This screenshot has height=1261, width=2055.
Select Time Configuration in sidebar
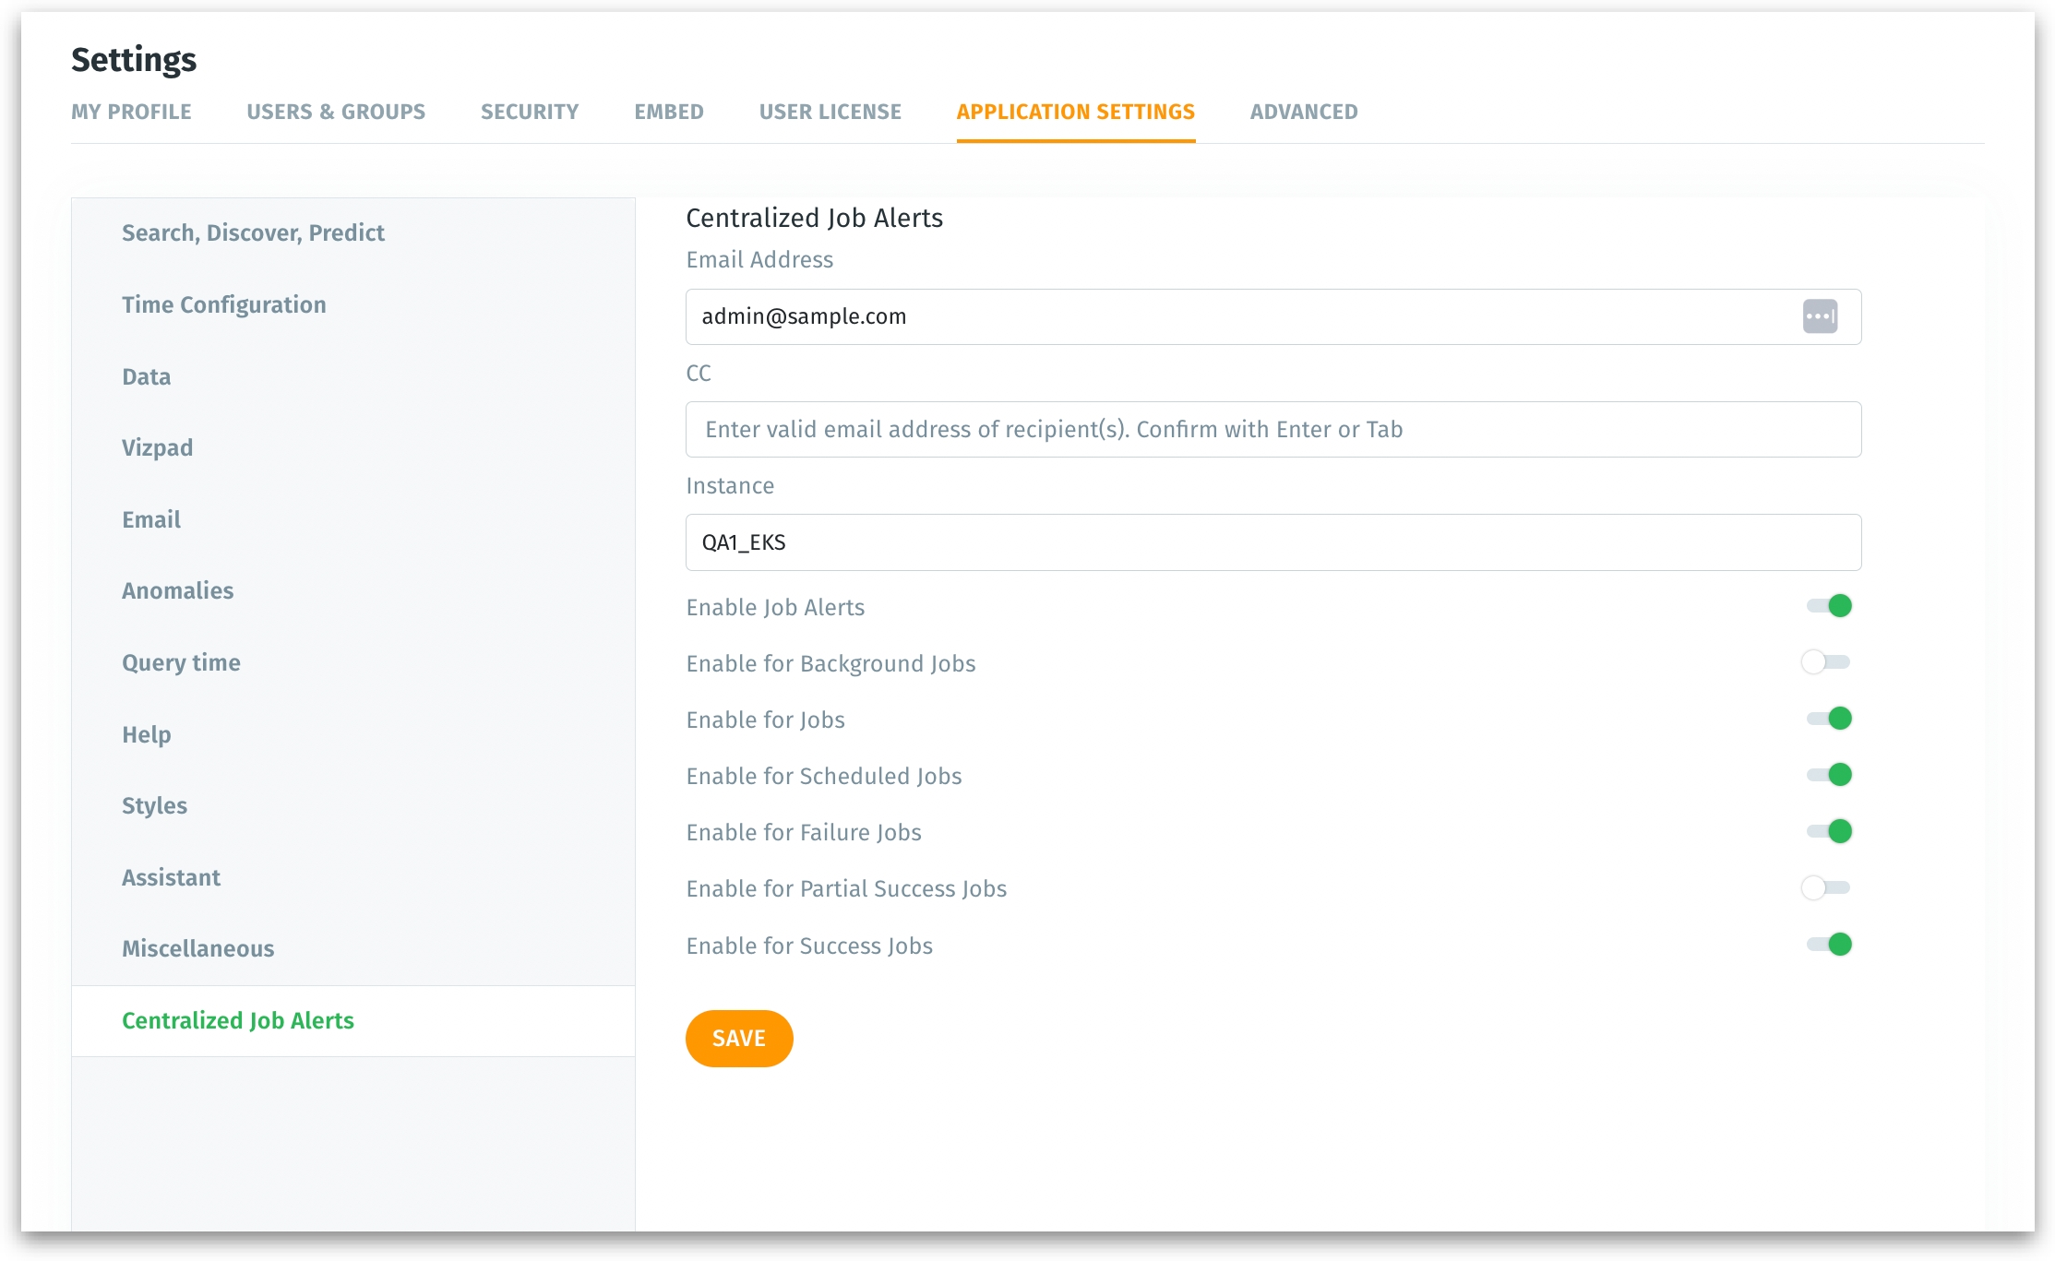[x=353, y=305]
